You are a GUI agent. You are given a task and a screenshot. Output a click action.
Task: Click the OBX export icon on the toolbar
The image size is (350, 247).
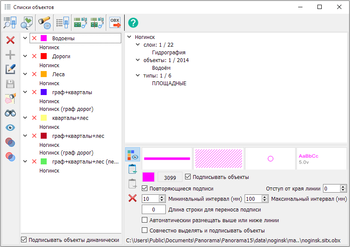(x=115, y=23)
